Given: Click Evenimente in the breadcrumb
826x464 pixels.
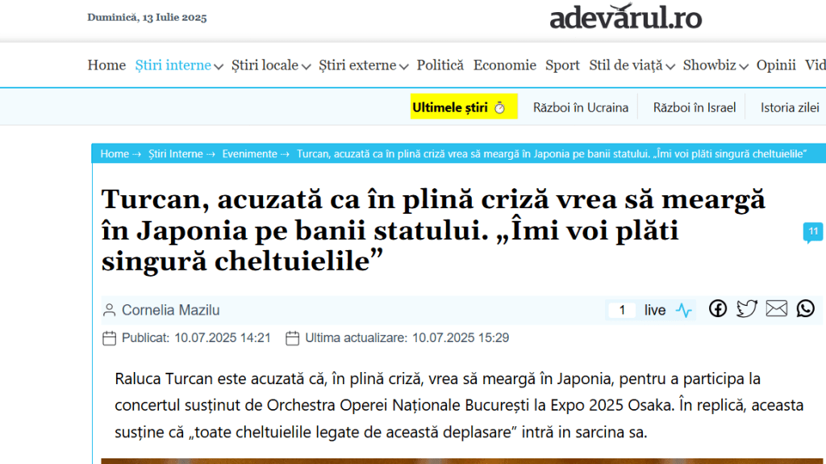Looking at the screenshot, I should coord(249,154).
